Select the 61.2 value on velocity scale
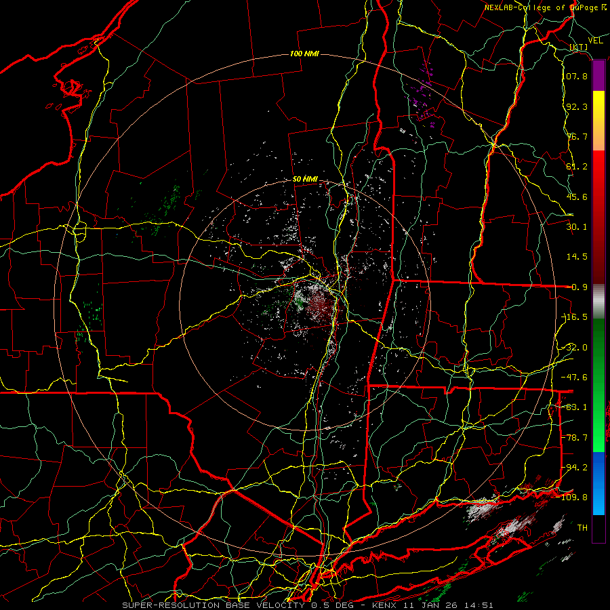Viewport: 610px width, 610px height. point(577,167)
